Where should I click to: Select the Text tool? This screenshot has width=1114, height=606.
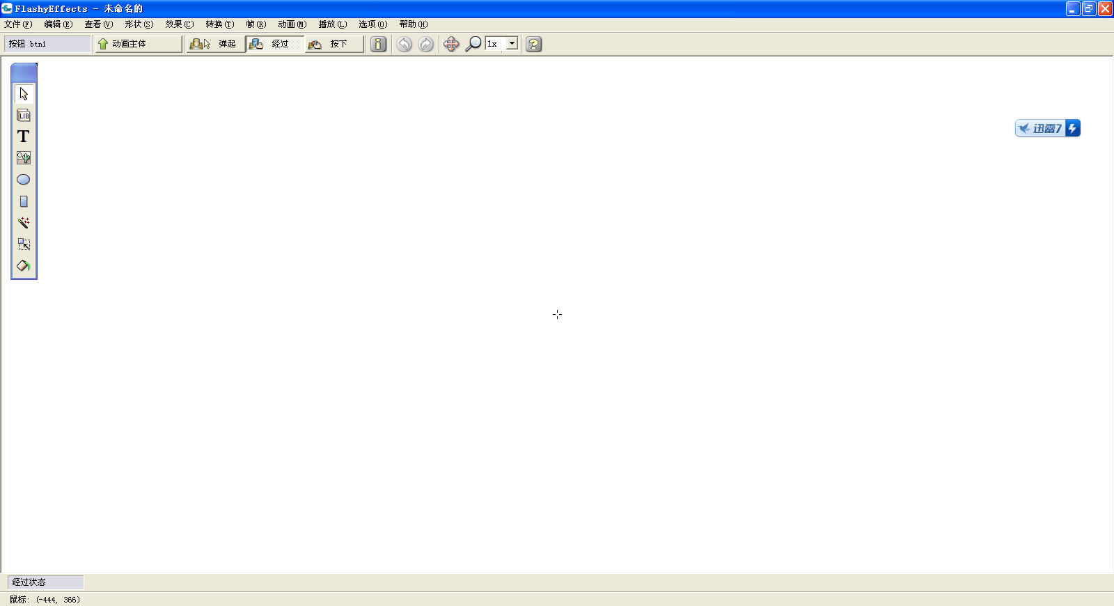pyautogui.click(x=24, y=137)
